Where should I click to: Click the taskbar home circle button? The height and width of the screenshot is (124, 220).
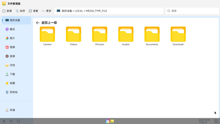pos(11,121)
